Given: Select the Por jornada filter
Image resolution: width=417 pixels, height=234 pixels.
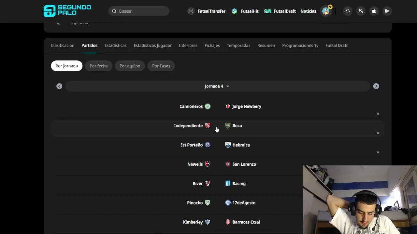Looking at the screenshot, I should (x=67, y=66).
